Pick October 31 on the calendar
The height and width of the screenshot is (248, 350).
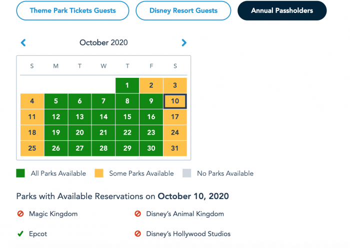pyautogui.click(x=175, y=148)
